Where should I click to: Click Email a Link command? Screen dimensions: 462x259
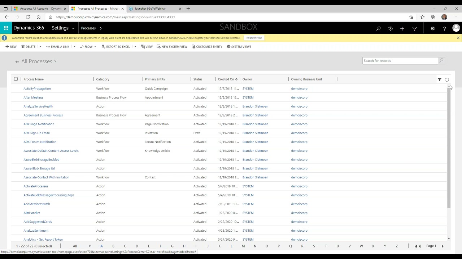[x=58, y=47]
